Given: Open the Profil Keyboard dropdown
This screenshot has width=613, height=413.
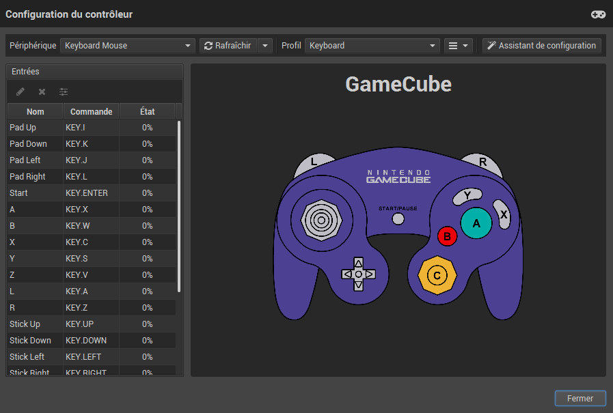Looking at the screenshot, I should [372, 46].
